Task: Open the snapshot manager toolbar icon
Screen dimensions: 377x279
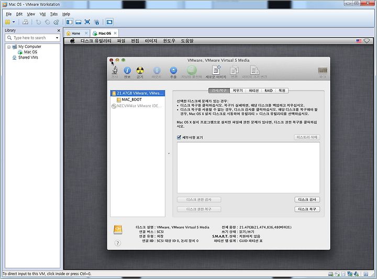Action: [56, 22]
